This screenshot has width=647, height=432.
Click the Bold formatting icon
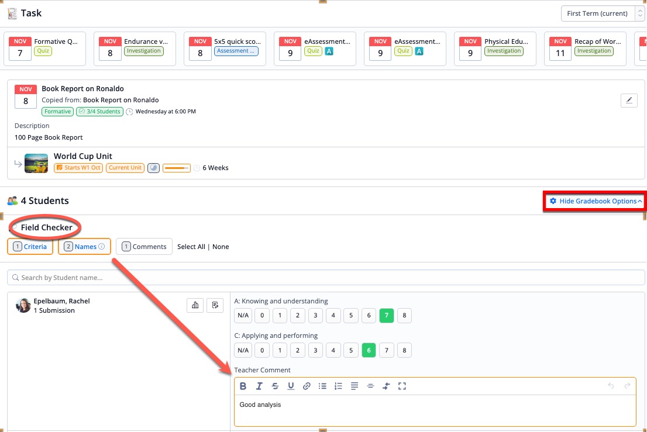(243, 386)
